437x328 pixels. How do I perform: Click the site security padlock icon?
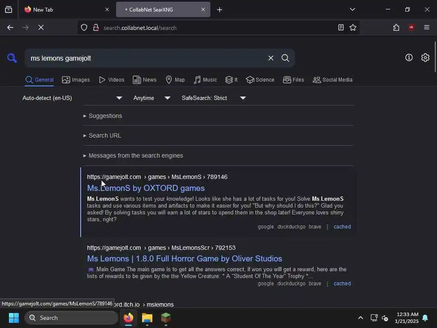pyautogui.click(x=96, y=28)
